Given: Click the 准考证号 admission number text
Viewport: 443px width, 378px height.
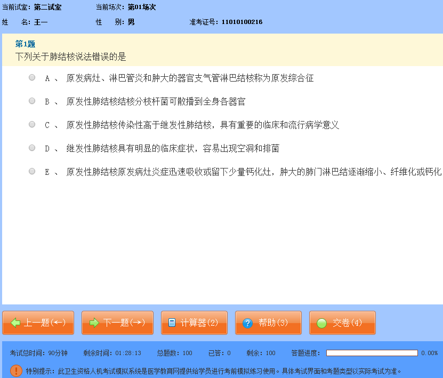Looking at the screenshot, I should 224,22.
